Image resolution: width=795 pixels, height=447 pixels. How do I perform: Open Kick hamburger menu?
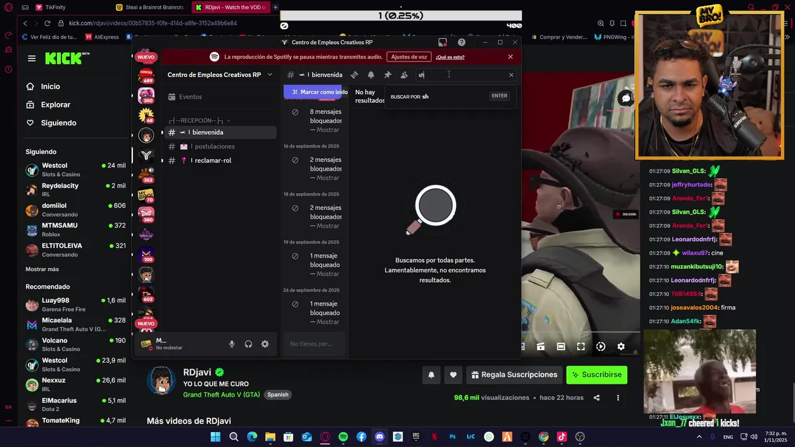click(x=32, y=58)
